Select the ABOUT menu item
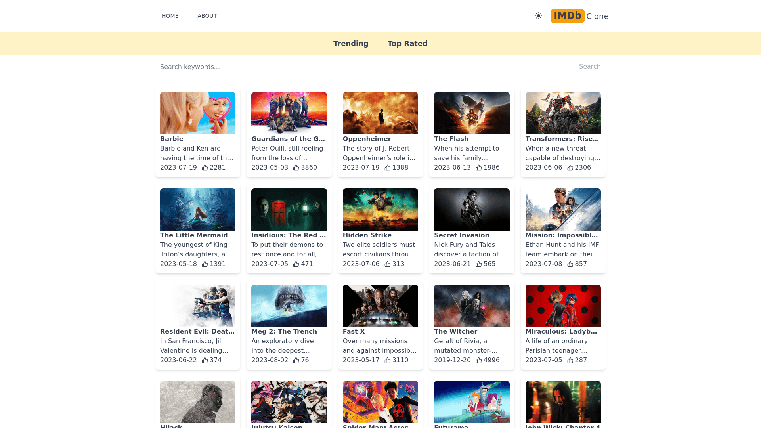 coord(207,16)
